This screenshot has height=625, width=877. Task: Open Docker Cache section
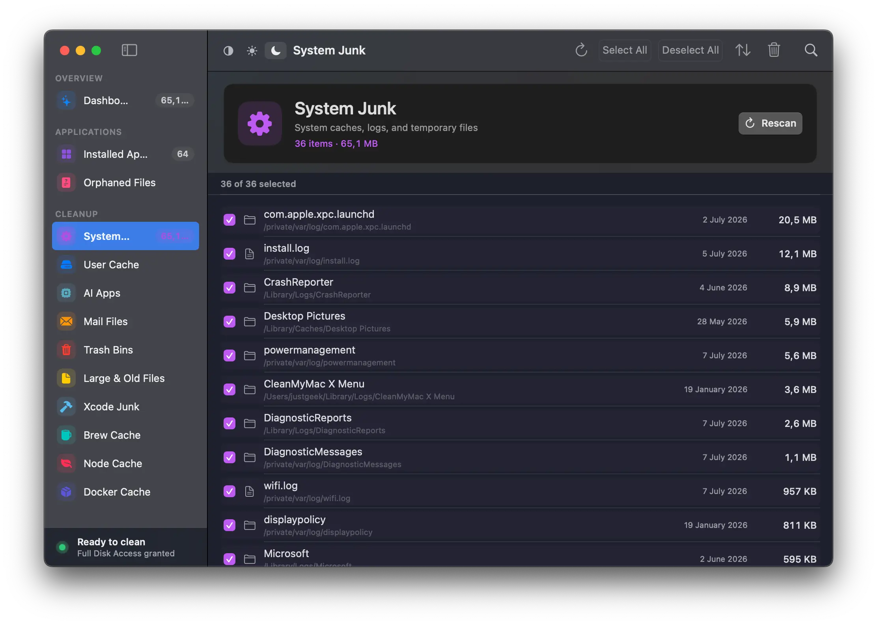(125, 492)
